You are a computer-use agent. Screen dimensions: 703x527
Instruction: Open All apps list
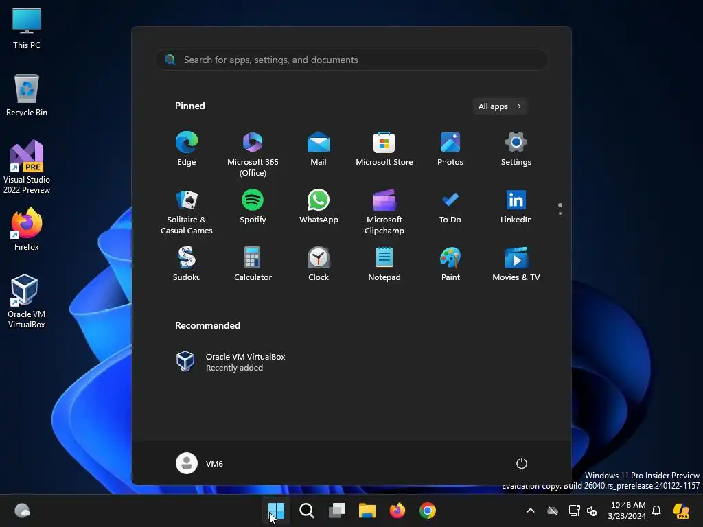500,106
